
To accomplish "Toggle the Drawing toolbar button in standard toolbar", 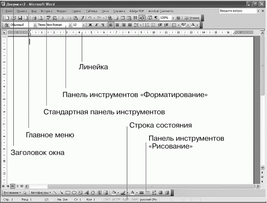I will tap(142, 18).
